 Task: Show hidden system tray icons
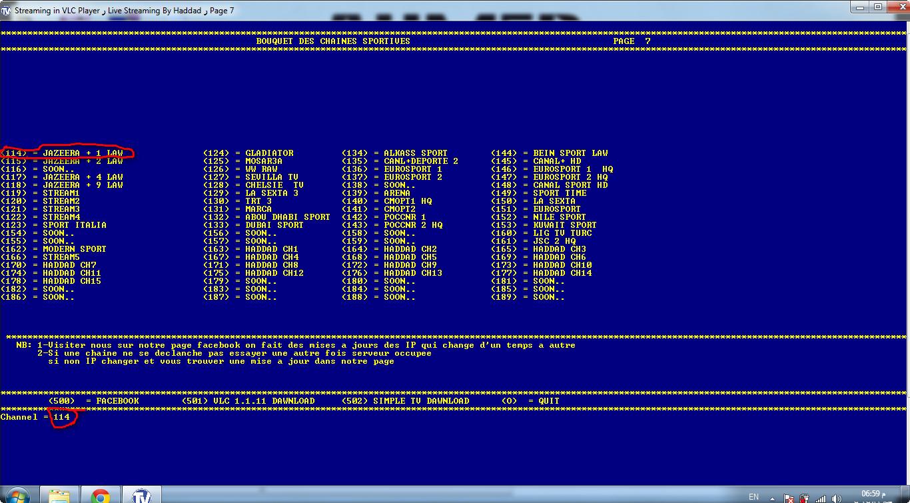(773, 498)
